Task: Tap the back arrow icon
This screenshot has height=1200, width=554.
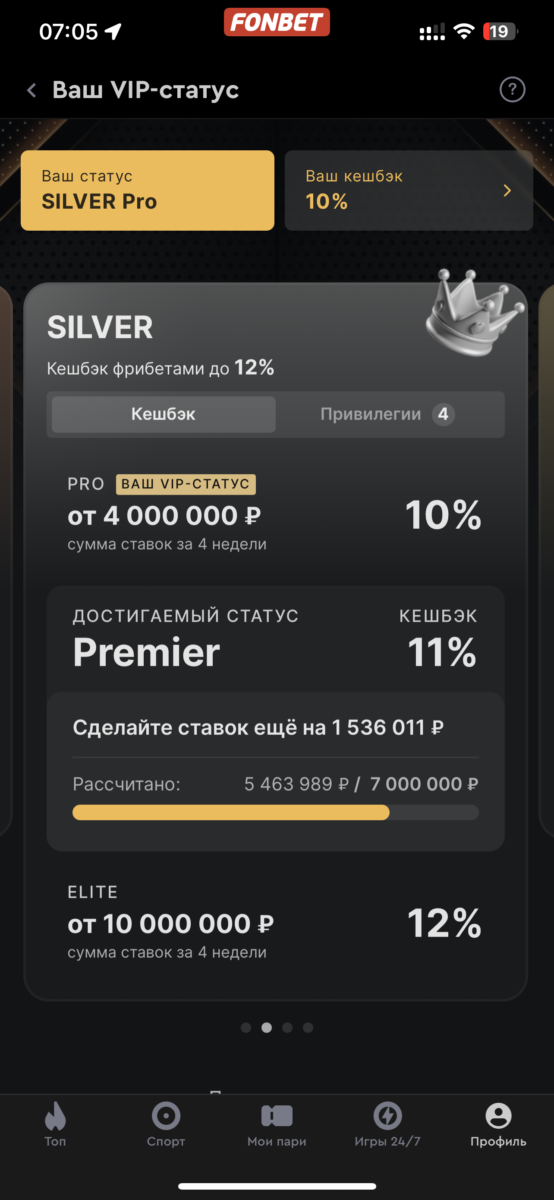Action: tap(31, 90)
